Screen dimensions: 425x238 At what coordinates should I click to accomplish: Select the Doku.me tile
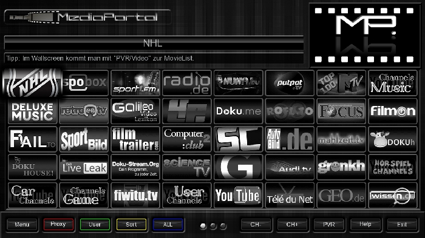[238, 111]
